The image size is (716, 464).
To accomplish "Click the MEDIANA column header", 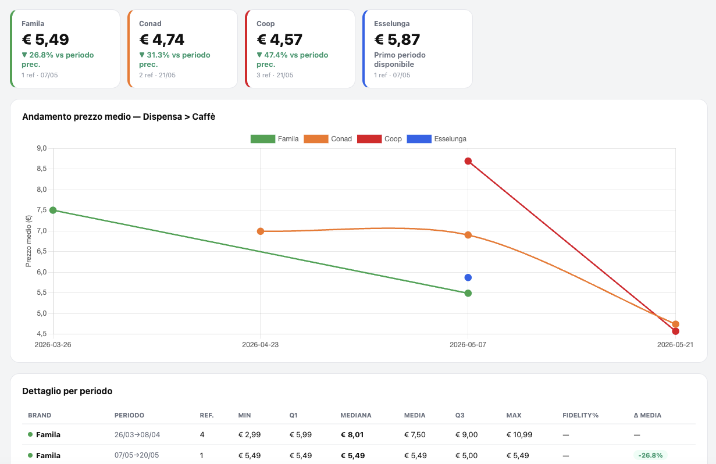I will point(356,415).
